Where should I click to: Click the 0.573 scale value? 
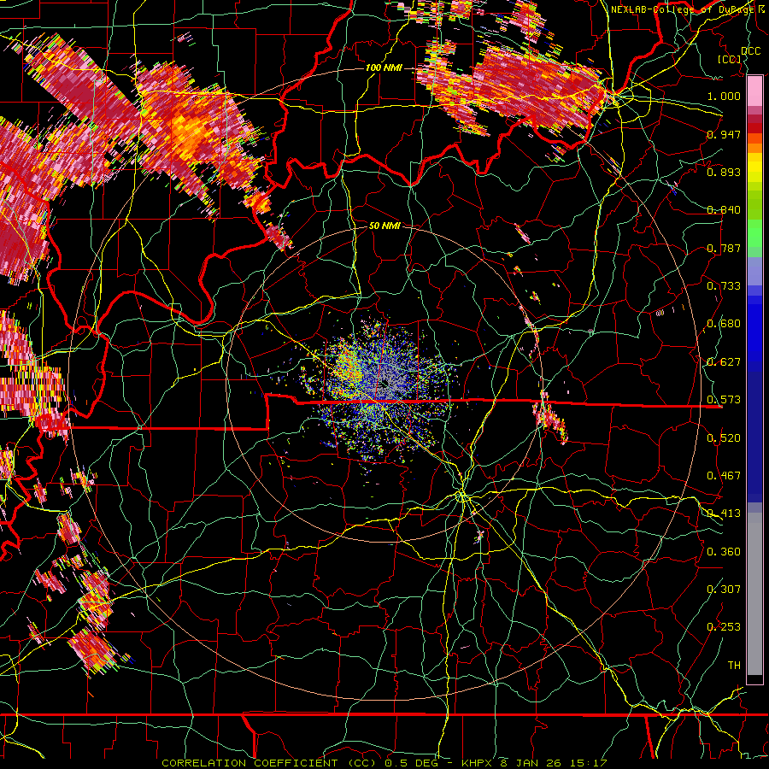tap(724, 400)
